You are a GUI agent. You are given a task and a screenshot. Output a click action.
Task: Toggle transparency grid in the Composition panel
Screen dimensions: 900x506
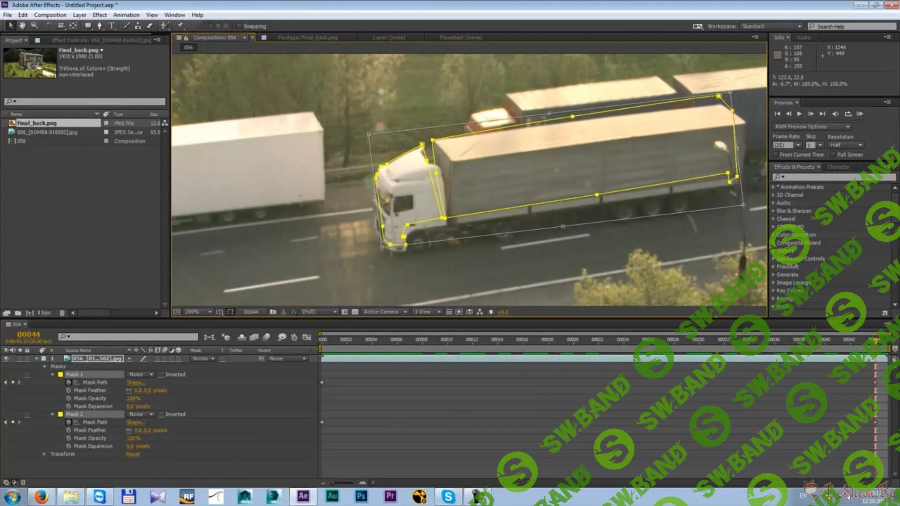355,312
